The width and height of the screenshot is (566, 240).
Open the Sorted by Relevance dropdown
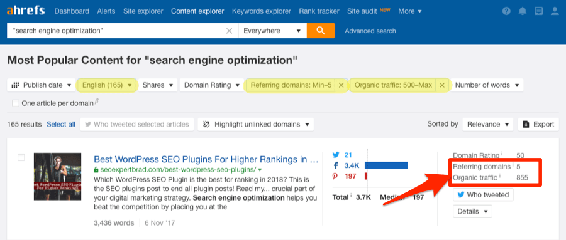[x=487, y=125]
